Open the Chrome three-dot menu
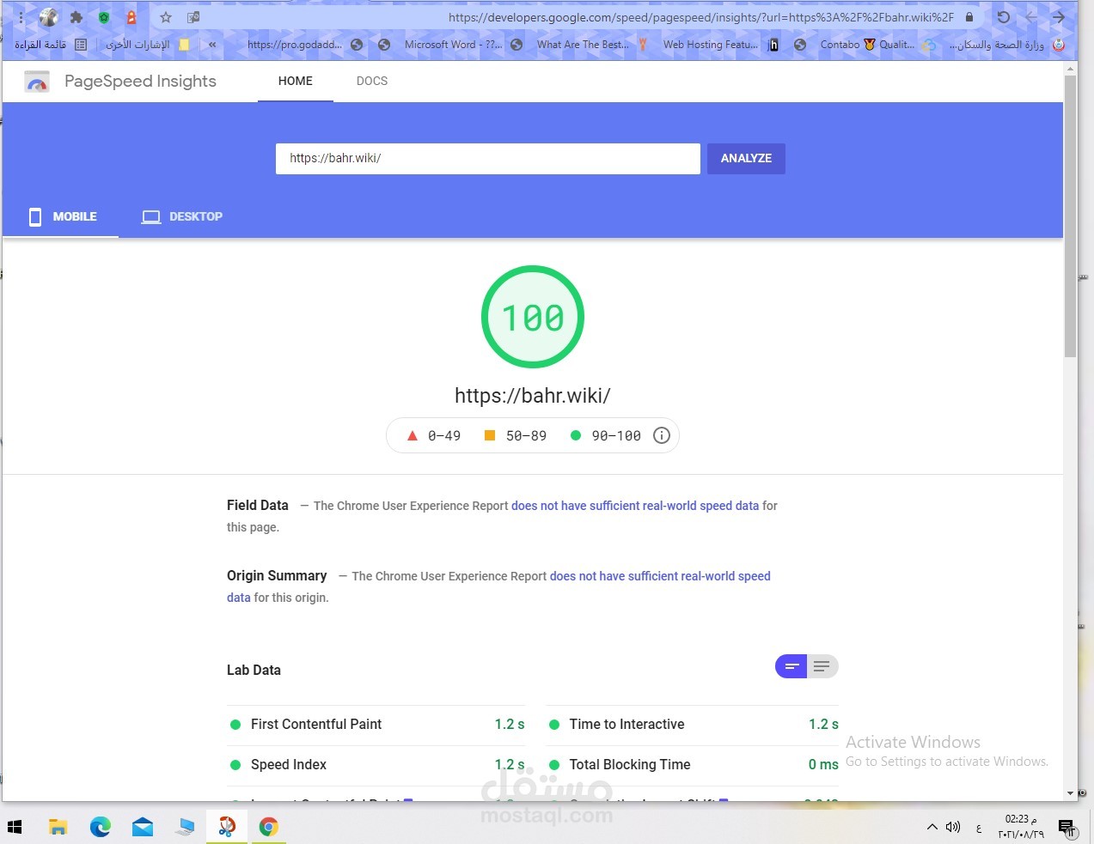 click(21, 17)
